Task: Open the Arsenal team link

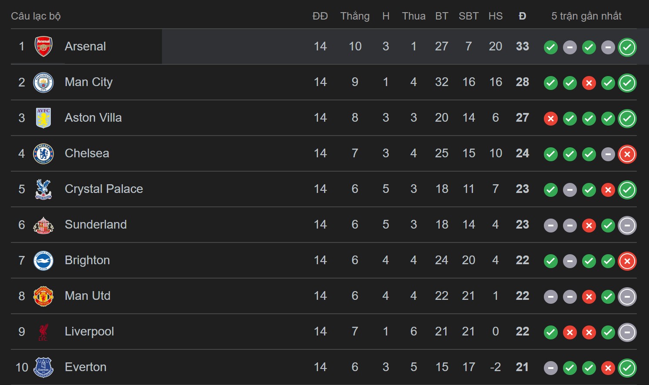Action: pyautogui.click(x=85, y=46)
